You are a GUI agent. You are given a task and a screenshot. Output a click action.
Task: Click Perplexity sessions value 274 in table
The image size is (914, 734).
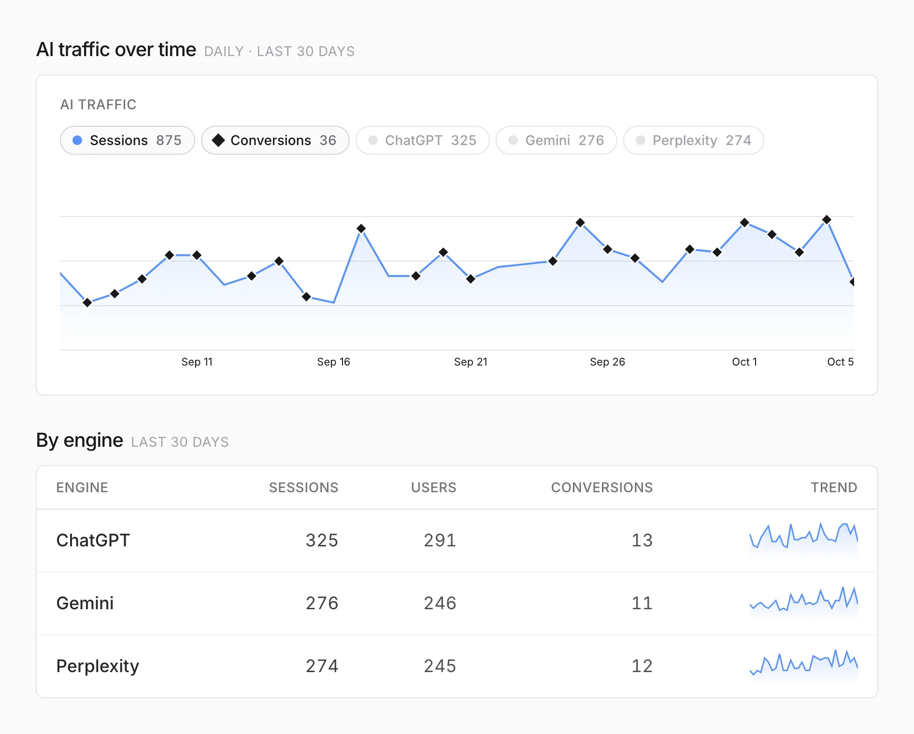pos(322,666)
